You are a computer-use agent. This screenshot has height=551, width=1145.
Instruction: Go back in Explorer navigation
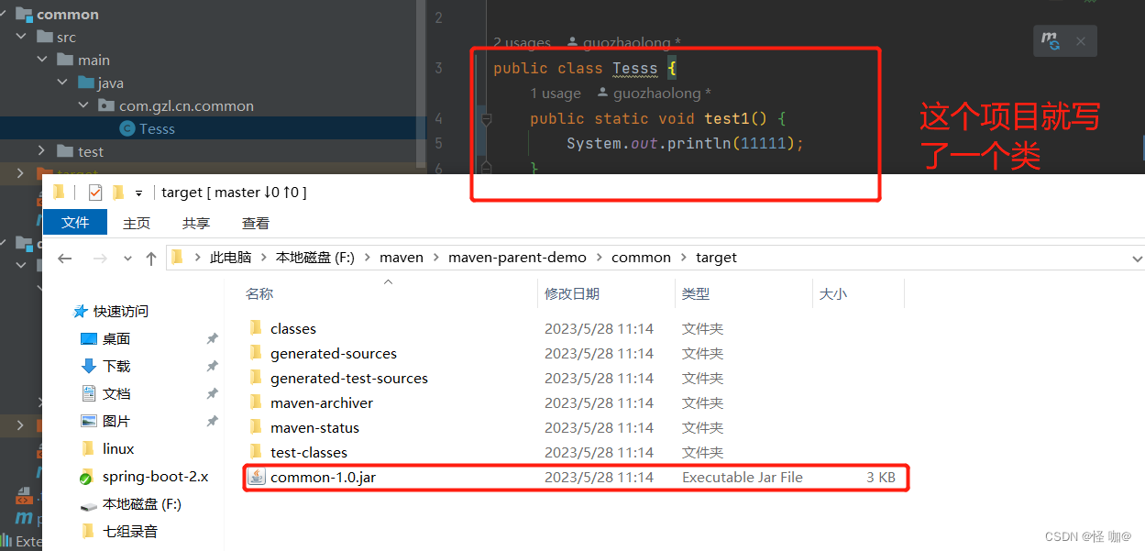[x=64, y=259]
